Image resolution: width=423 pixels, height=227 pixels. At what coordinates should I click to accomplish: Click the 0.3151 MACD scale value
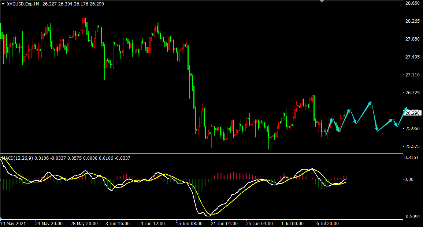[x=412, y=158]
